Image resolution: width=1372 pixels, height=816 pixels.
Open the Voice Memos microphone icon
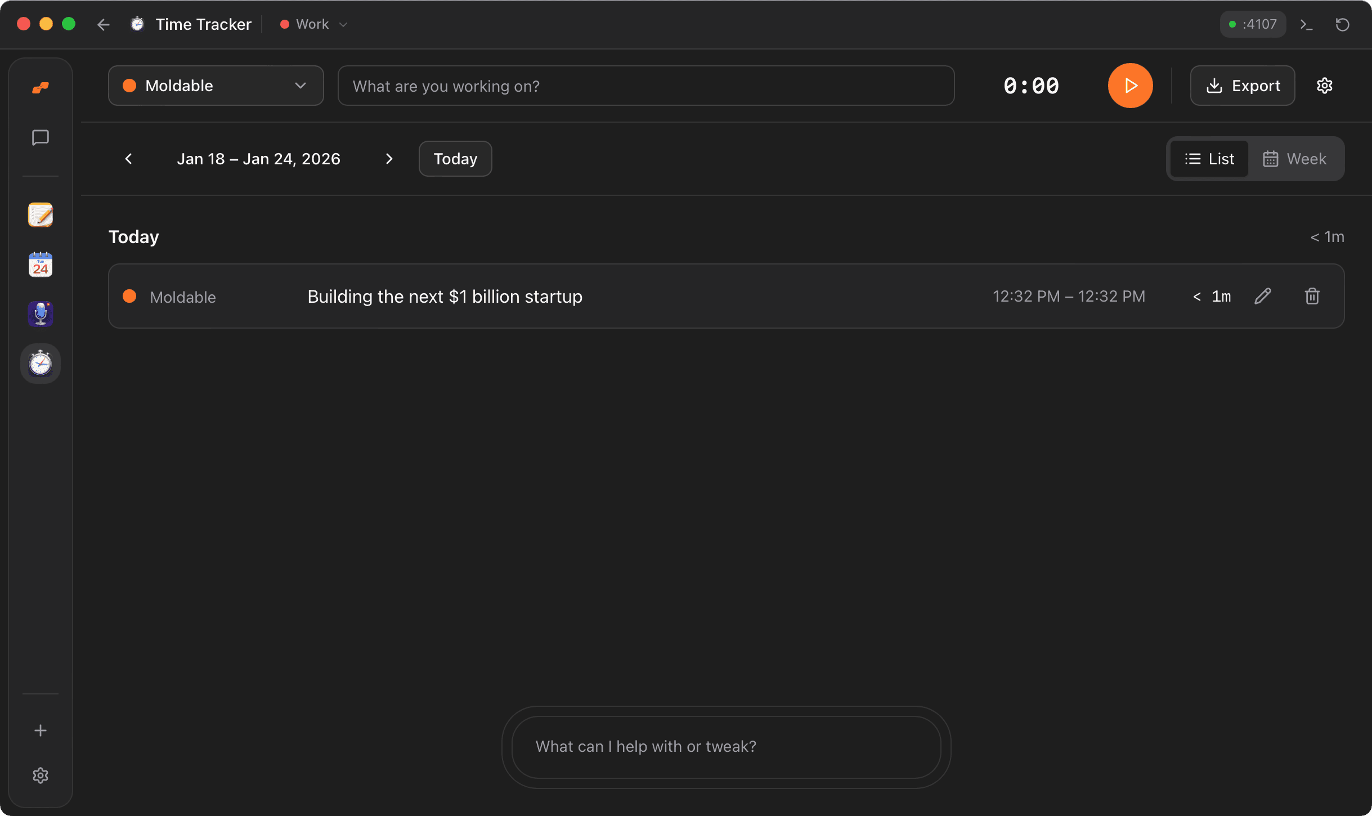40,313
